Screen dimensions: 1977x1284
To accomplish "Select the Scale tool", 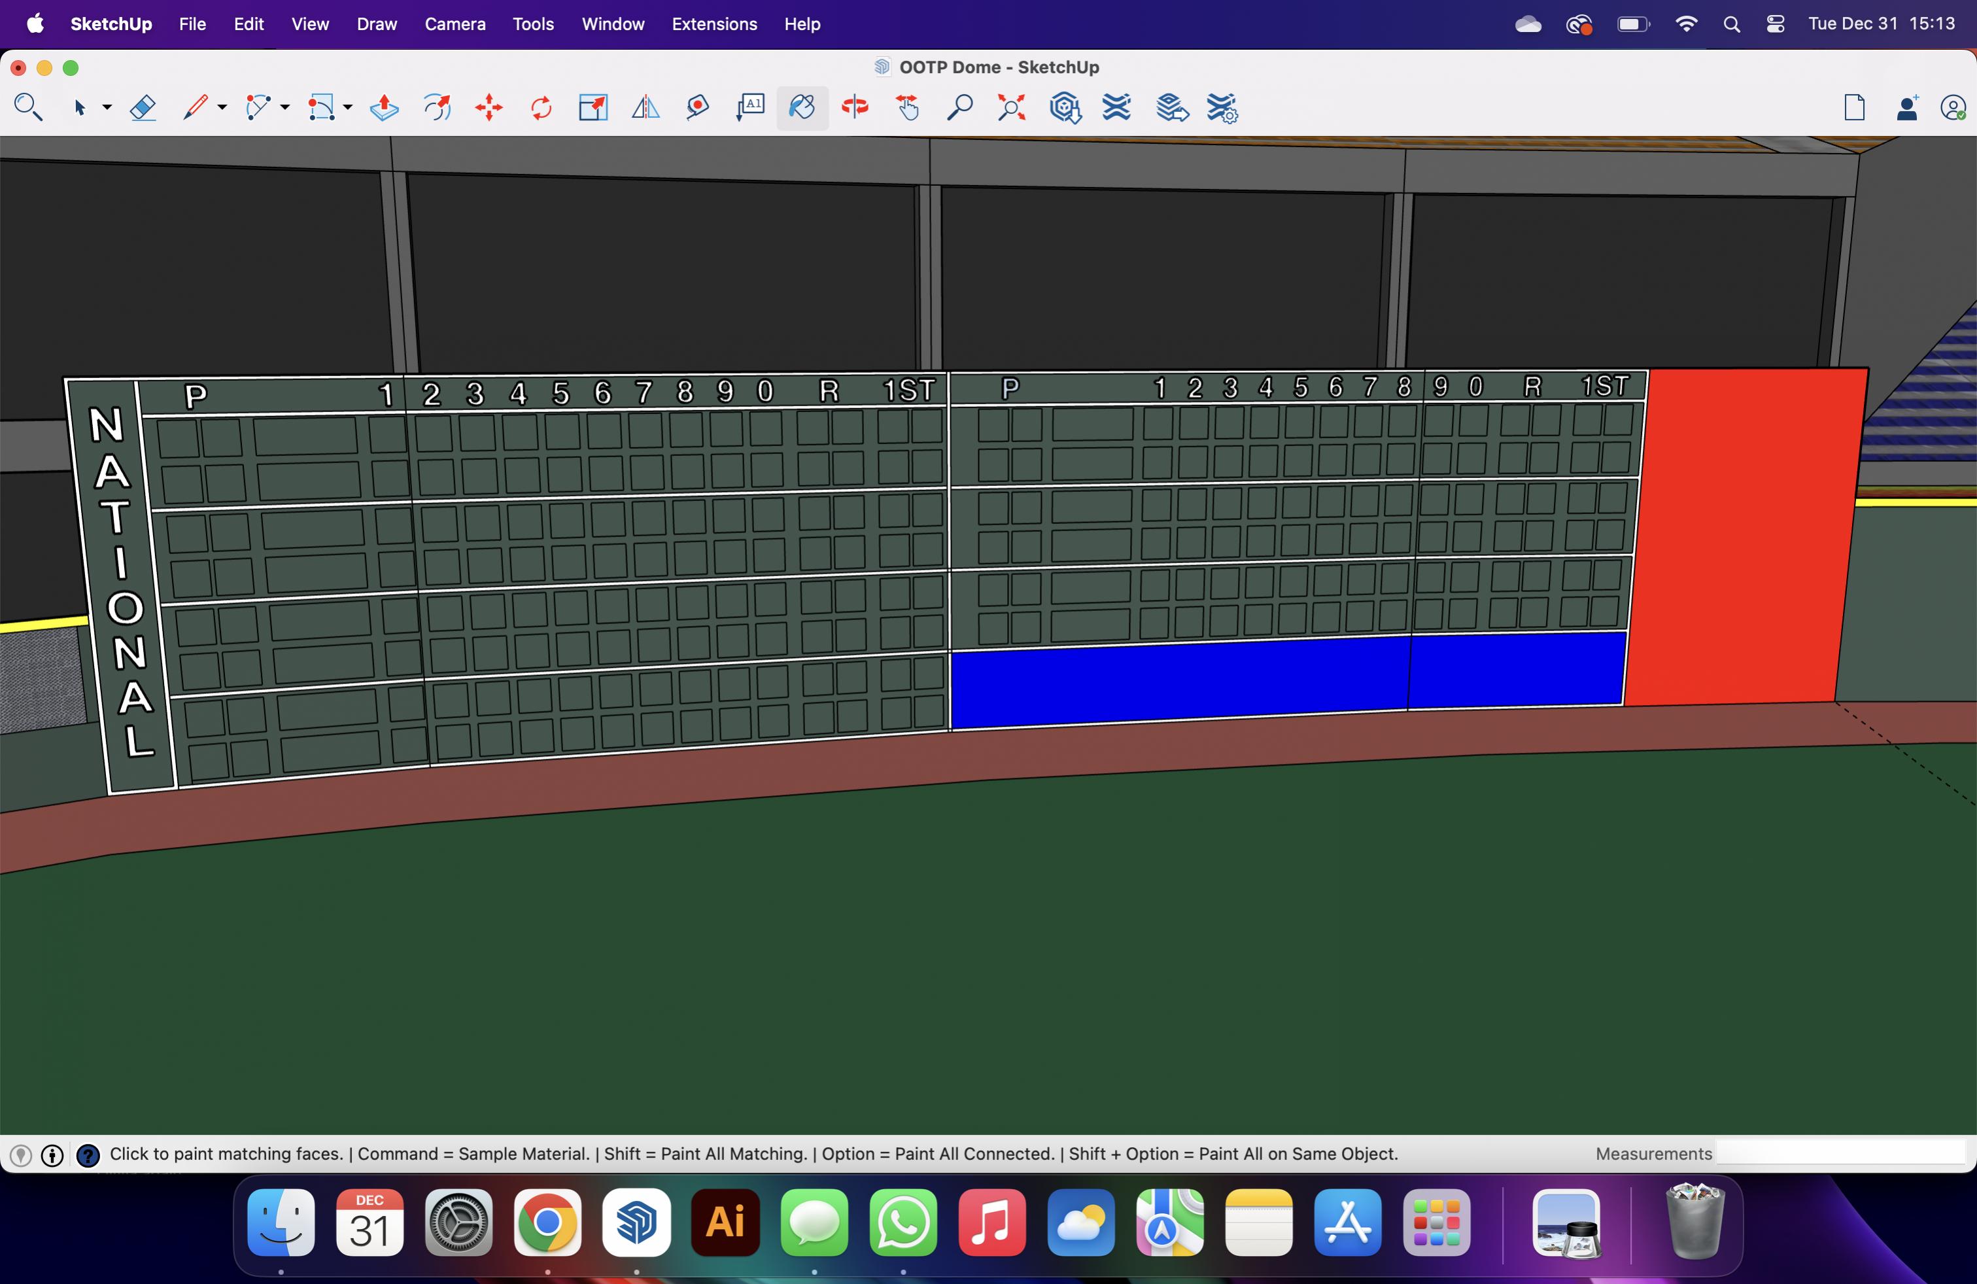I will point(593,108).
